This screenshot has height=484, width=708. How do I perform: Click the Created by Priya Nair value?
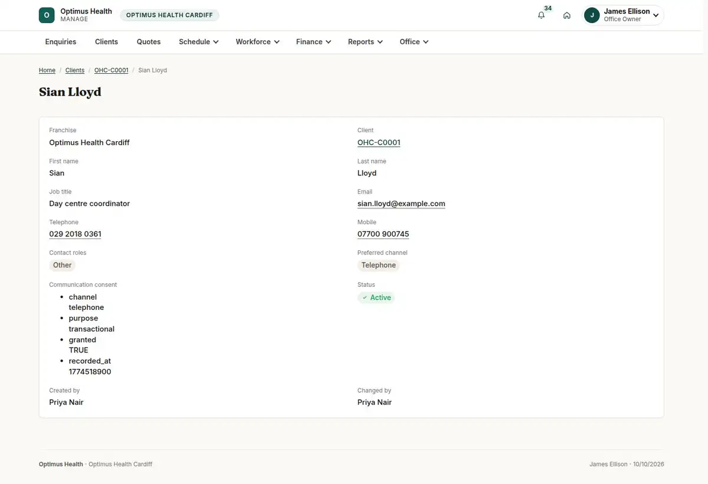pos(66,403)
